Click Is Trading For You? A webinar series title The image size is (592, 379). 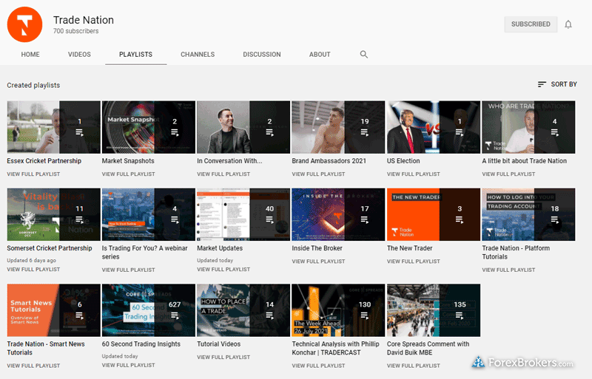click(144, 252)
